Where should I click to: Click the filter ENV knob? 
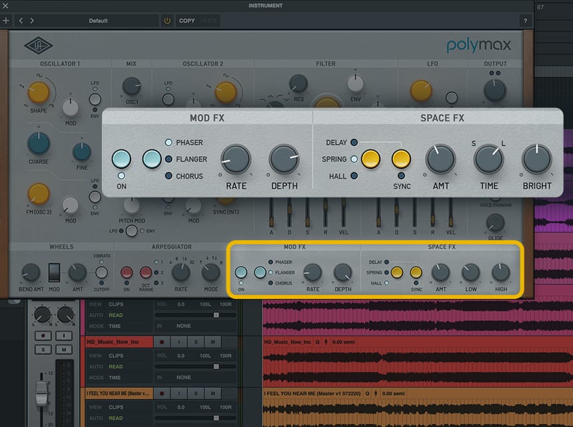355,83
